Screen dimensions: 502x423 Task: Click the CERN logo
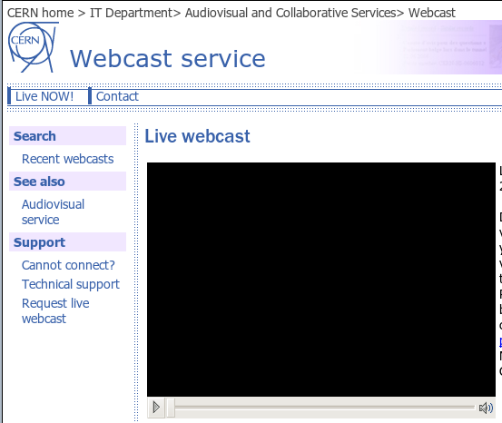(x=33, y=47)
